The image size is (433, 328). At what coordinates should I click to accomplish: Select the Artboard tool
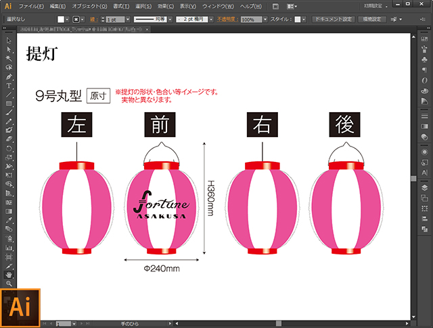(9, 257)
